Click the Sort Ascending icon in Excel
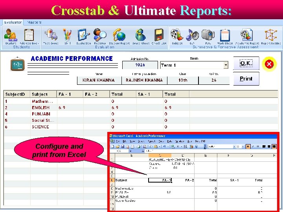The height and width of the screenshot is (212, 283). point(185,146)
